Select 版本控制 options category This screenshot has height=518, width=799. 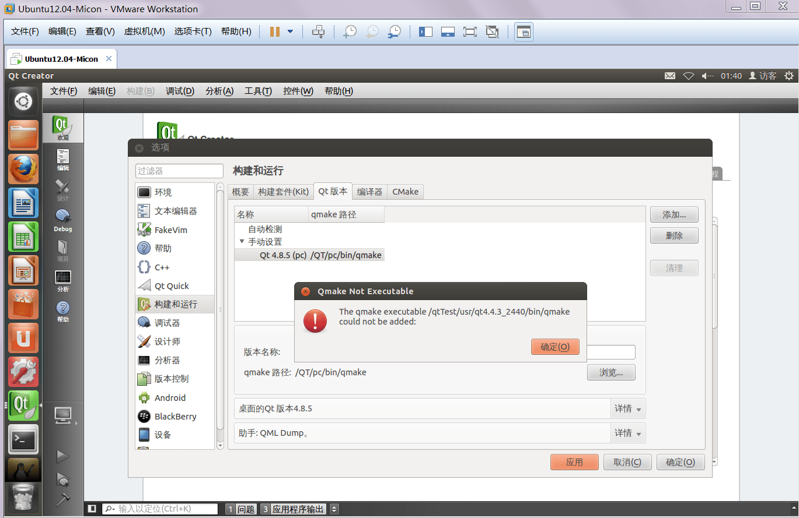175,379
